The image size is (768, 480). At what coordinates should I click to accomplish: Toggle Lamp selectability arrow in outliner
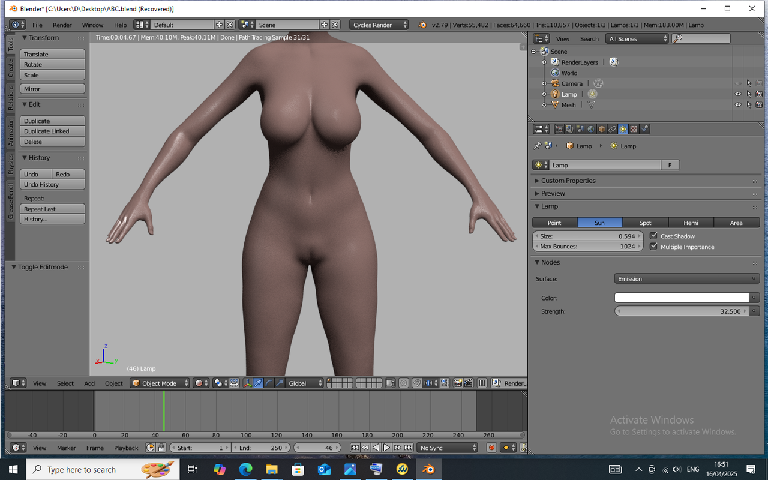point(749,94)
